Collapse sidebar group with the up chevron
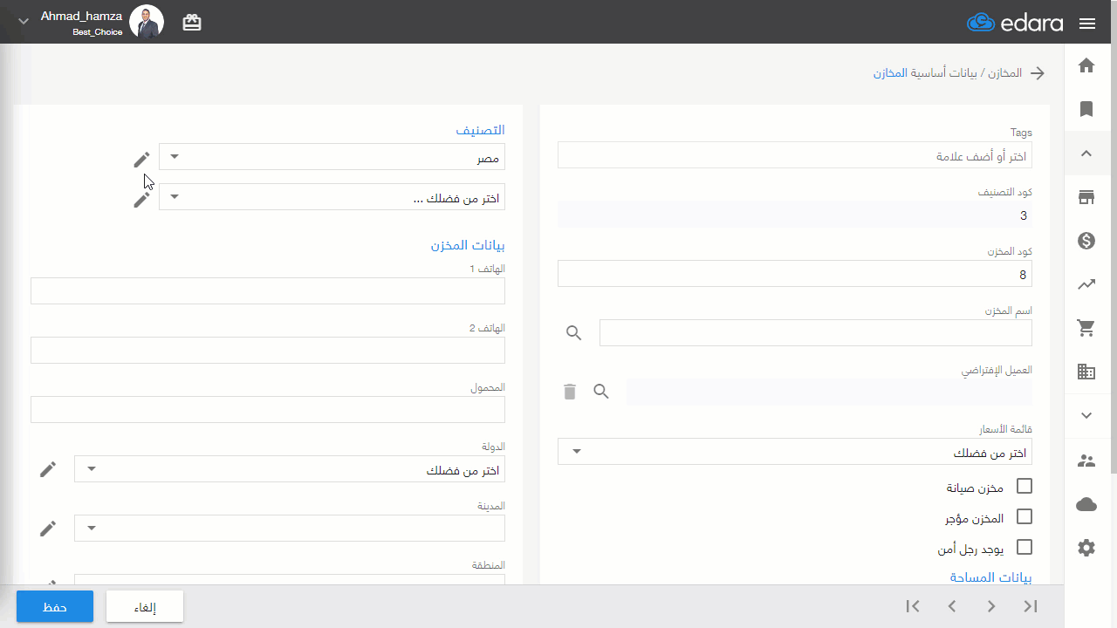 pos(1086,154)
